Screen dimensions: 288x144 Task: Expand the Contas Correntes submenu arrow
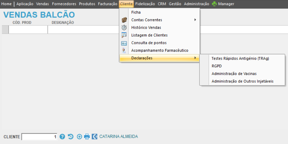tap(195, 20)
